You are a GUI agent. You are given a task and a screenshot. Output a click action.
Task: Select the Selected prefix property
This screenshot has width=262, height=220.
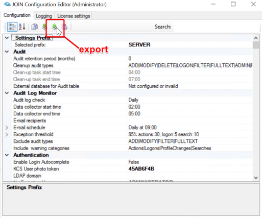point(30,45)
